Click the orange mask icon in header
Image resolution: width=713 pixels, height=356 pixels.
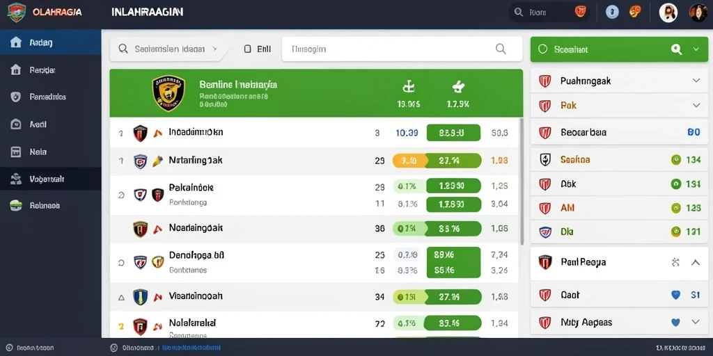(x=635, y=11)
